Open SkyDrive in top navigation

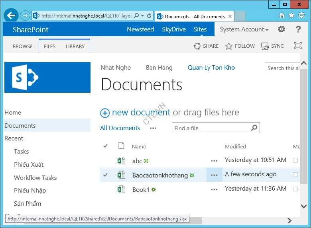pos(174,29)
